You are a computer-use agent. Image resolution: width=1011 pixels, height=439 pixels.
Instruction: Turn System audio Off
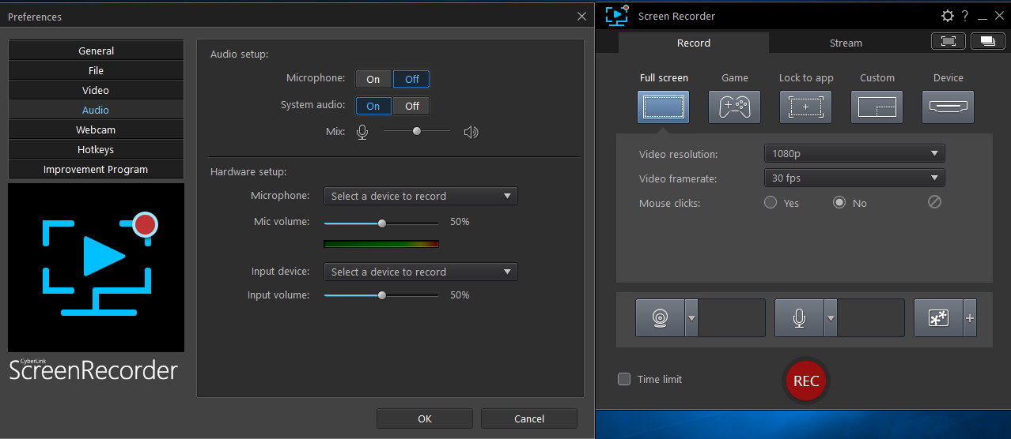pos(412,106)
